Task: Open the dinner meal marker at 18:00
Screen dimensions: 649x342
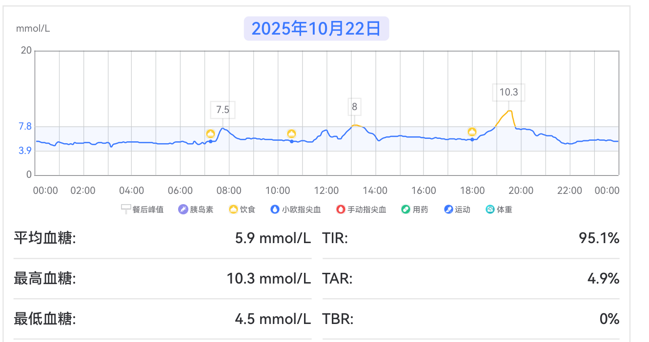Action: click(472, 132)
